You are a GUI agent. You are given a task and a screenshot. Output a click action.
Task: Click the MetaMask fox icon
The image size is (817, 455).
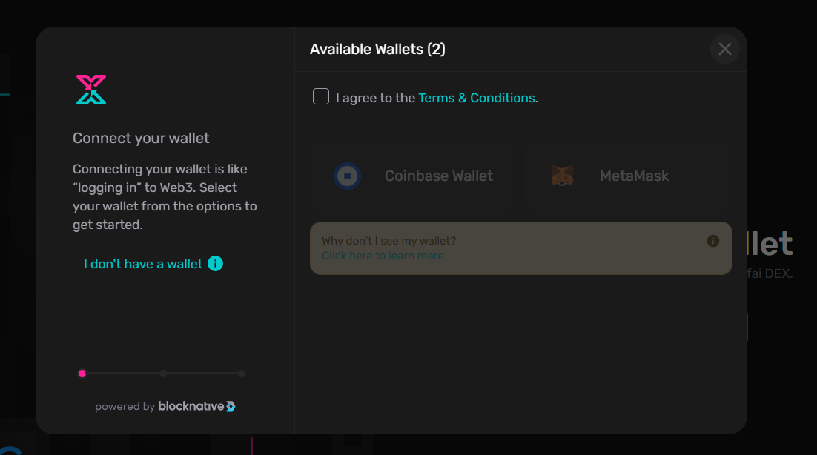562,176
